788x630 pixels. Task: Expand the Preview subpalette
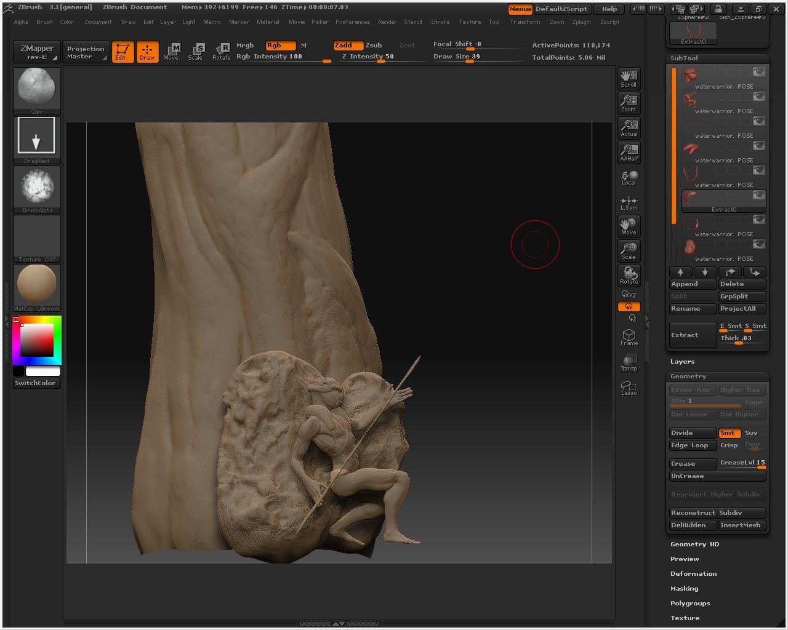[x=685, y=559]
